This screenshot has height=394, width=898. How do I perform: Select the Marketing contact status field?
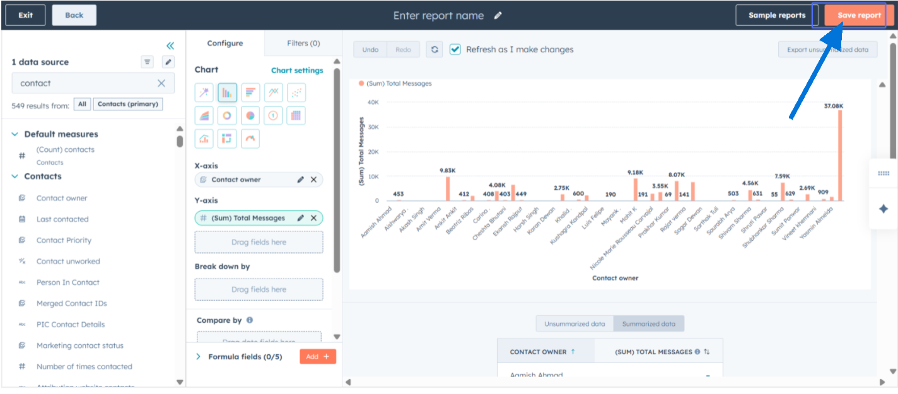pos(80,345)
